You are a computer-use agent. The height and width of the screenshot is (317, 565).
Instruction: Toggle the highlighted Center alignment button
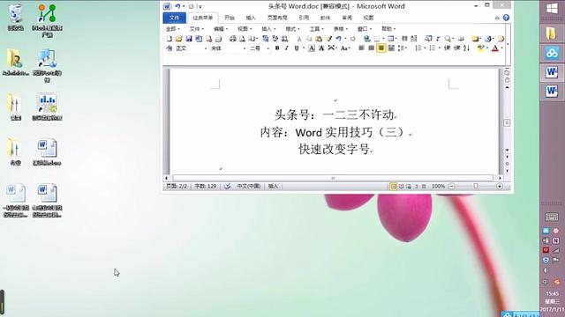380,48
